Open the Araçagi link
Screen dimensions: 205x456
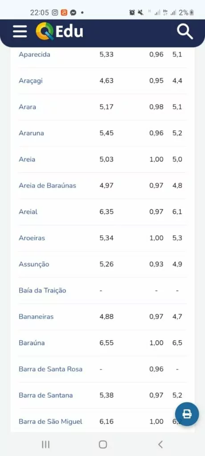tap(31, 81)
